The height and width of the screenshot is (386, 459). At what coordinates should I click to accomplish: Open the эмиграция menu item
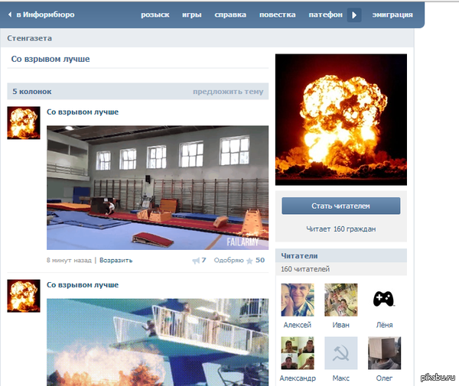pyautogui.click(x=392, y=15)
